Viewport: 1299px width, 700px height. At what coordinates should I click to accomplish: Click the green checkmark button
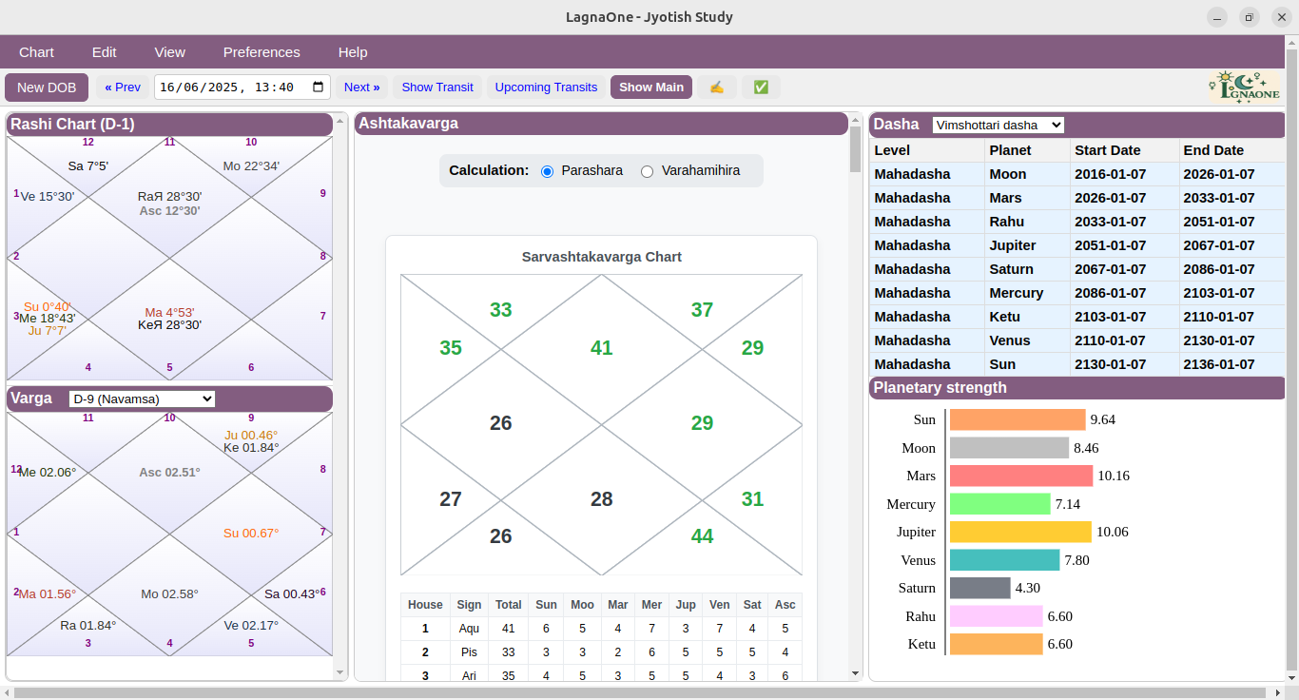click(761, 87)
